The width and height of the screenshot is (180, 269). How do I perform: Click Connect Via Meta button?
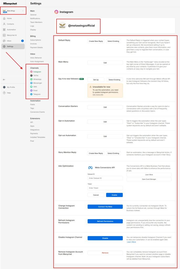point(105,207)
